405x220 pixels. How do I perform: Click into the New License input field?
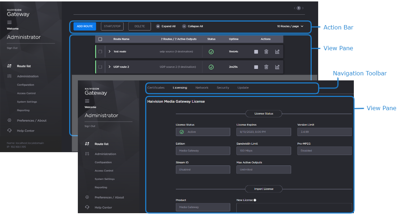(x=294, y=207)
